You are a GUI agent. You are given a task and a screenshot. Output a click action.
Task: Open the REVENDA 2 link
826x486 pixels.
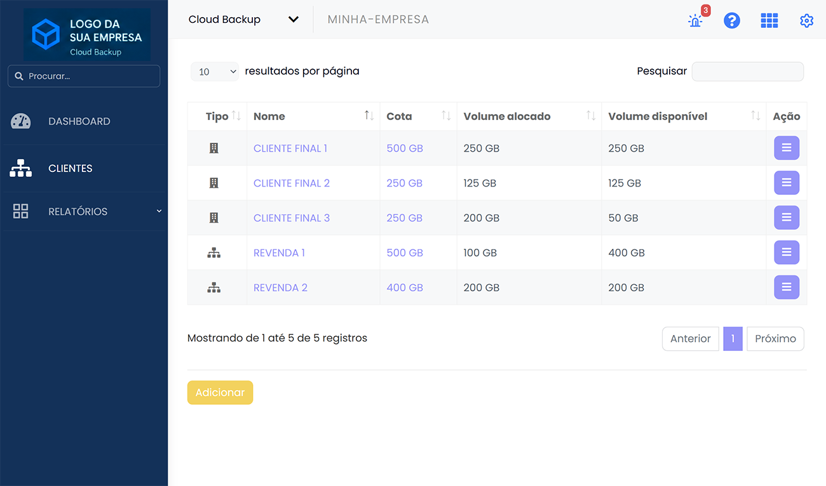[x=280, y=288]
